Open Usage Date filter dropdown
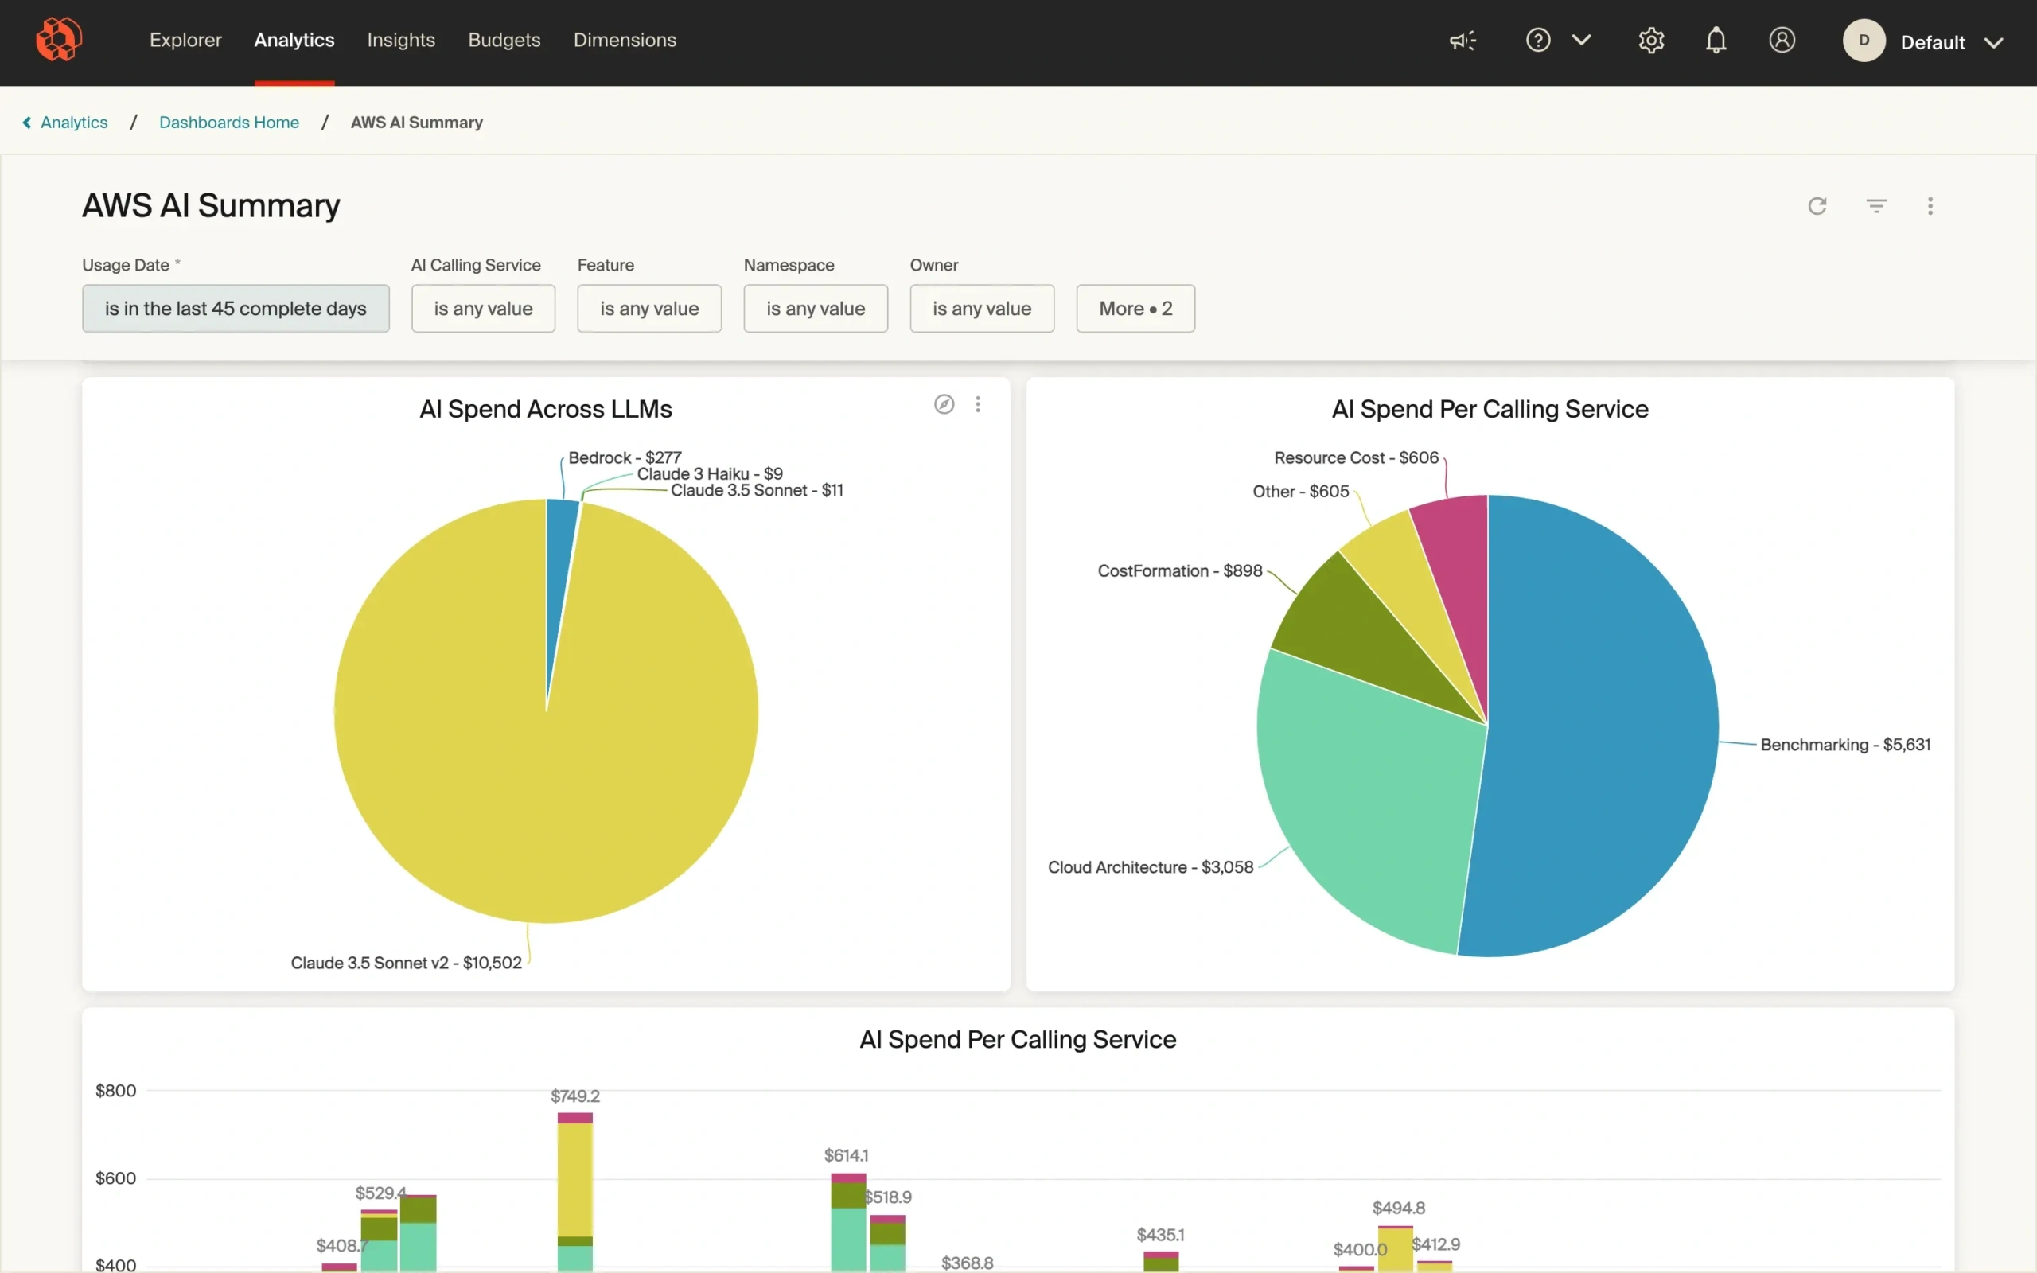 point(235,308)
